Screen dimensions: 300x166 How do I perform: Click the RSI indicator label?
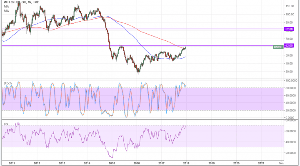(6, 124)
